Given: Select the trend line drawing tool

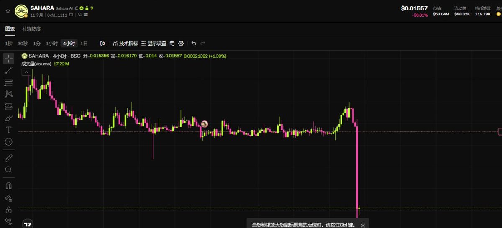Looking at the screenshot, I should (x=9, y=70).
